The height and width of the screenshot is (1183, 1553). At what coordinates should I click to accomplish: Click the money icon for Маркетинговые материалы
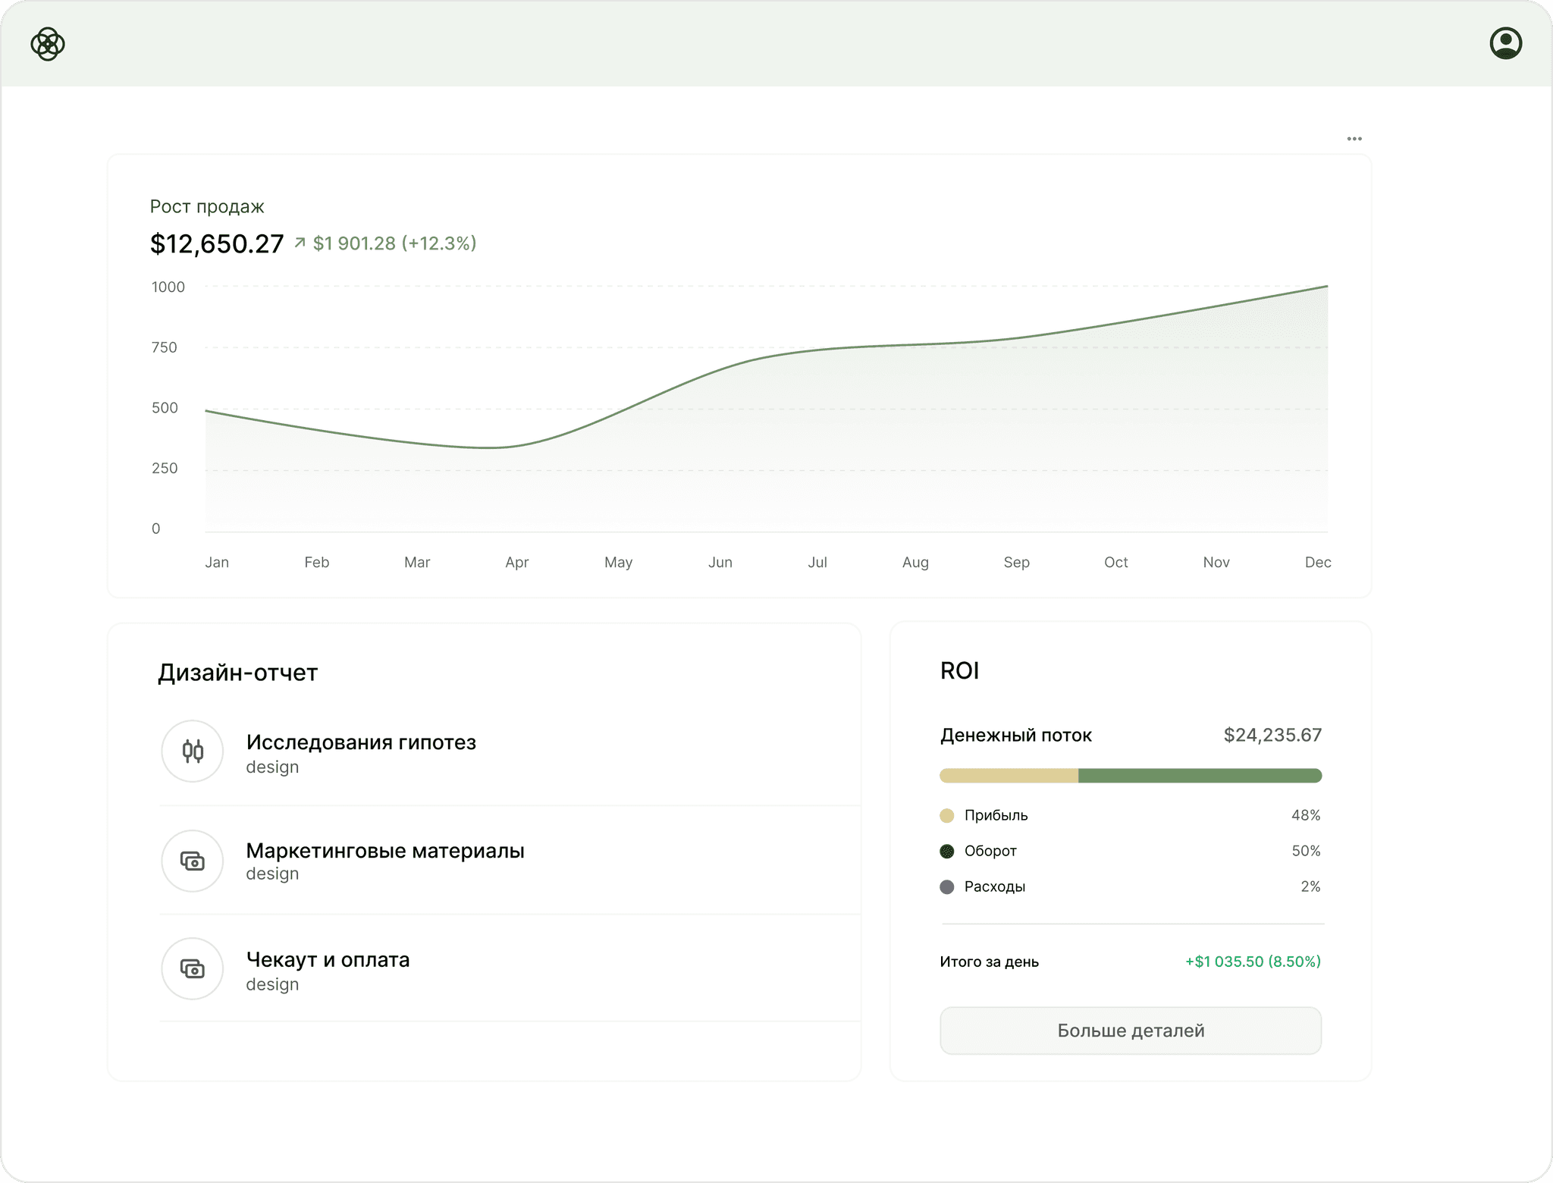[193, 861]
